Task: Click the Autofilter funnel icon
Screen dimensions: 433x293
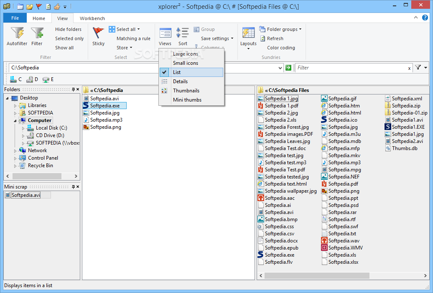Action: (17, 33)
